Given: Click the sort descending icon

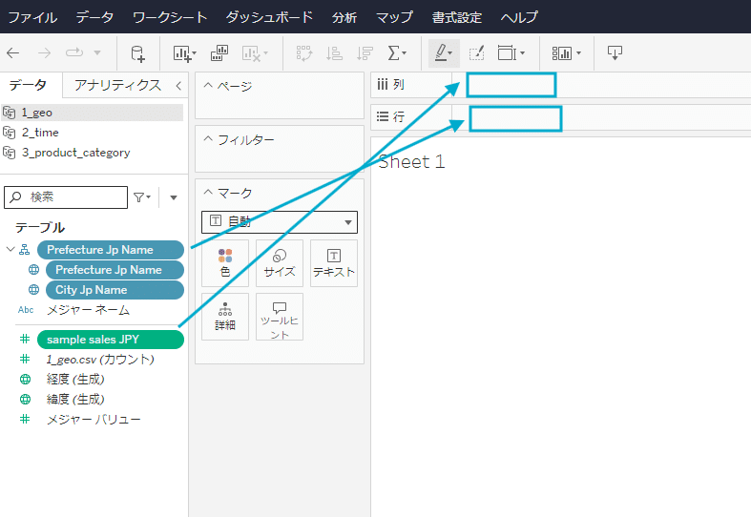Looking at the screenshot, I should (x=365, y=53).
